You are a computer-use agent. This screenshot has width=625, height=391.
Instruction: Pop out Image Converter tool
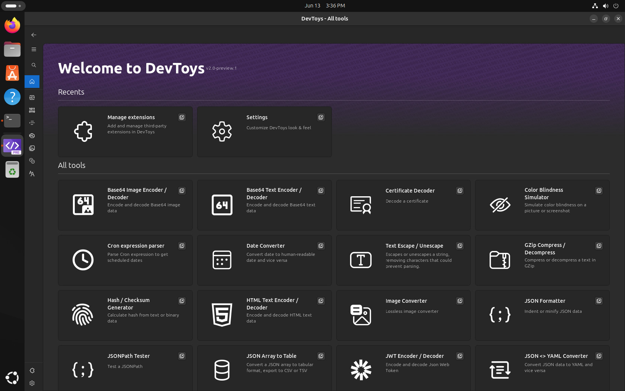[460, 301]
